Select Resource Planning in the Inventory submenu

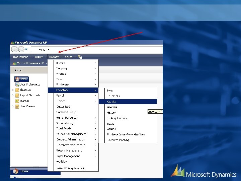pos(128,140)
